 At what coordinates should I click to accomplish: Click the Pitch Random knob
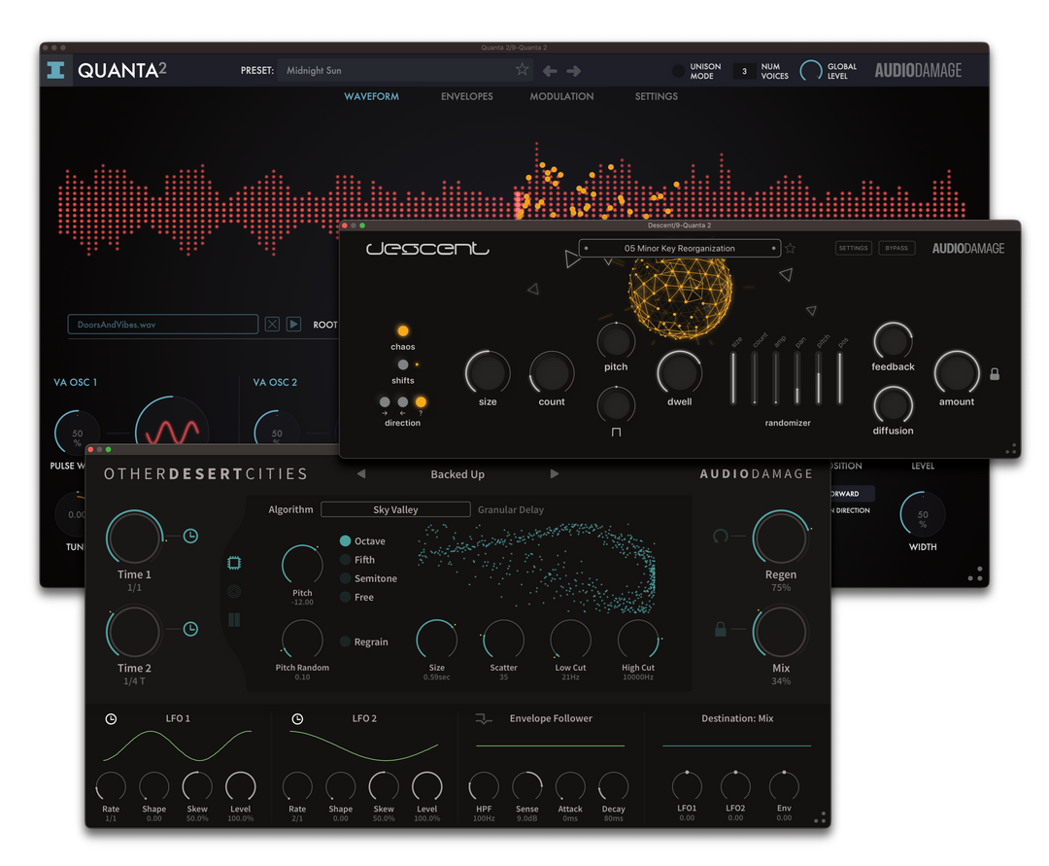(302, 640)
